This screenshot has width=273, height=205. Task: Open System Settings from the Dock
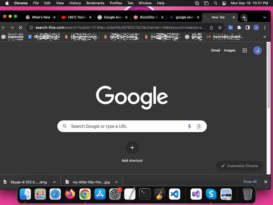point(115,194)
